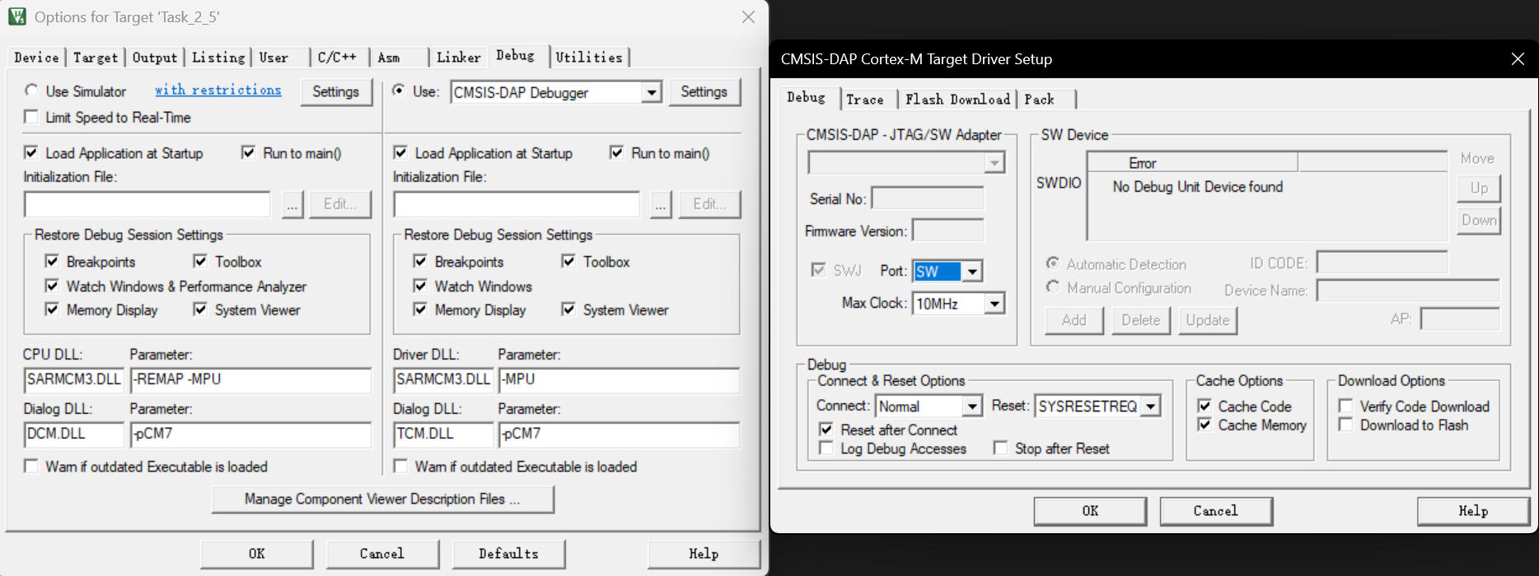Toggle Download to Flash checkbox
This screenshot has height=576, width=1539.
(1345, 425)
